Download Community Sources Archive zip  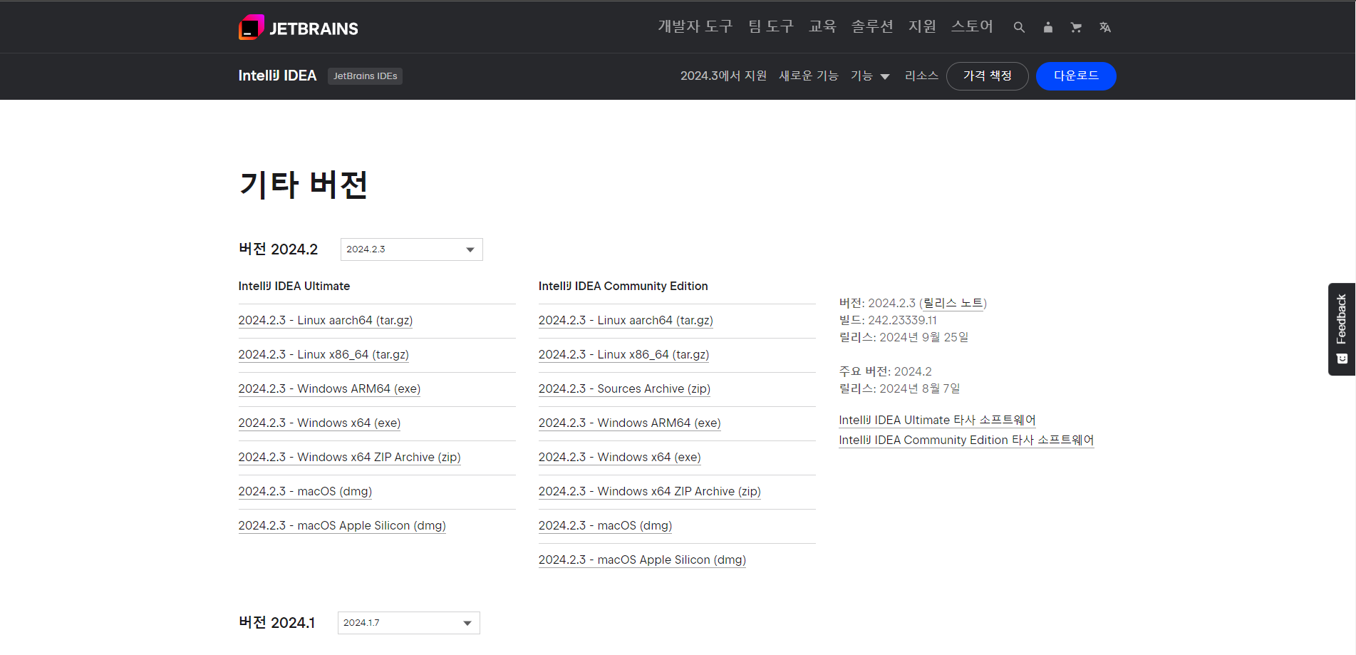(x=624, y=389)
